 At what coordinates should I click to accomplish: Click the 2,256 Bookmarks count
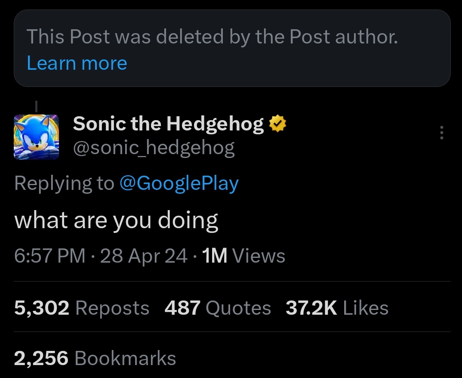click(x=95, y=358)
